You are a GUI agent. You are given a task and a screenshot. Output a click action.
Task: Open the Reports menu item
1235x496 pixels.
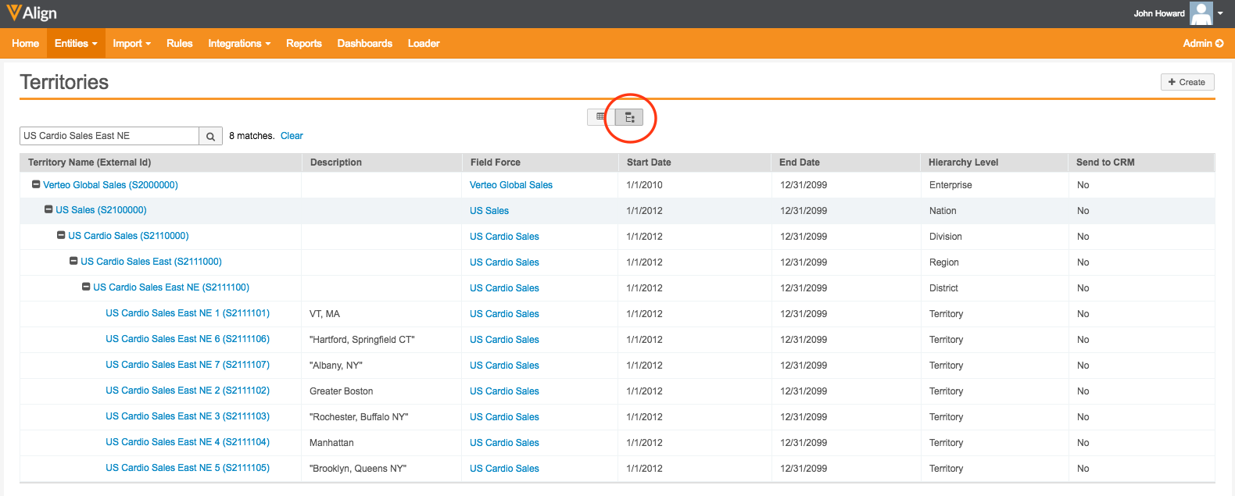click(303, 44)
